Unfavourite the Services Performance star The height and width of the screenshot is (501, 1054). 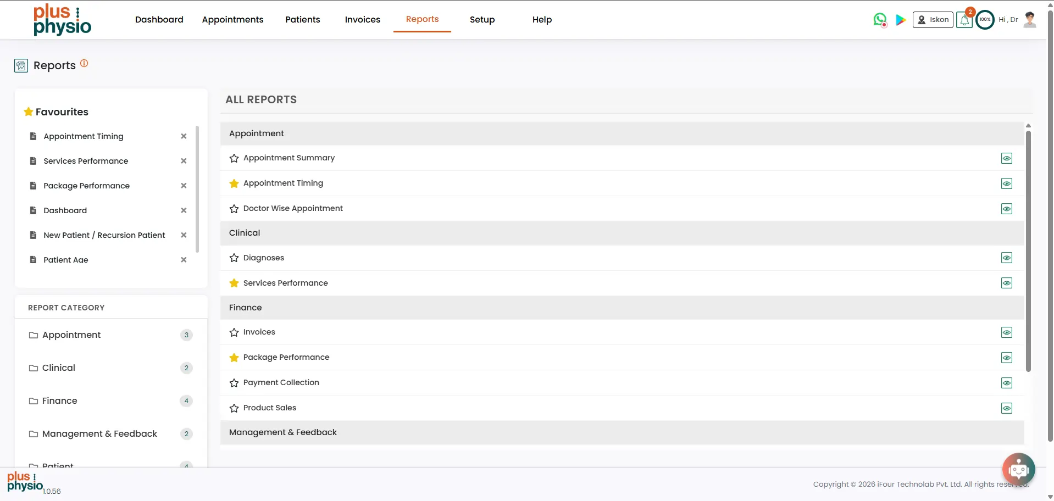(x=234, y=283)
